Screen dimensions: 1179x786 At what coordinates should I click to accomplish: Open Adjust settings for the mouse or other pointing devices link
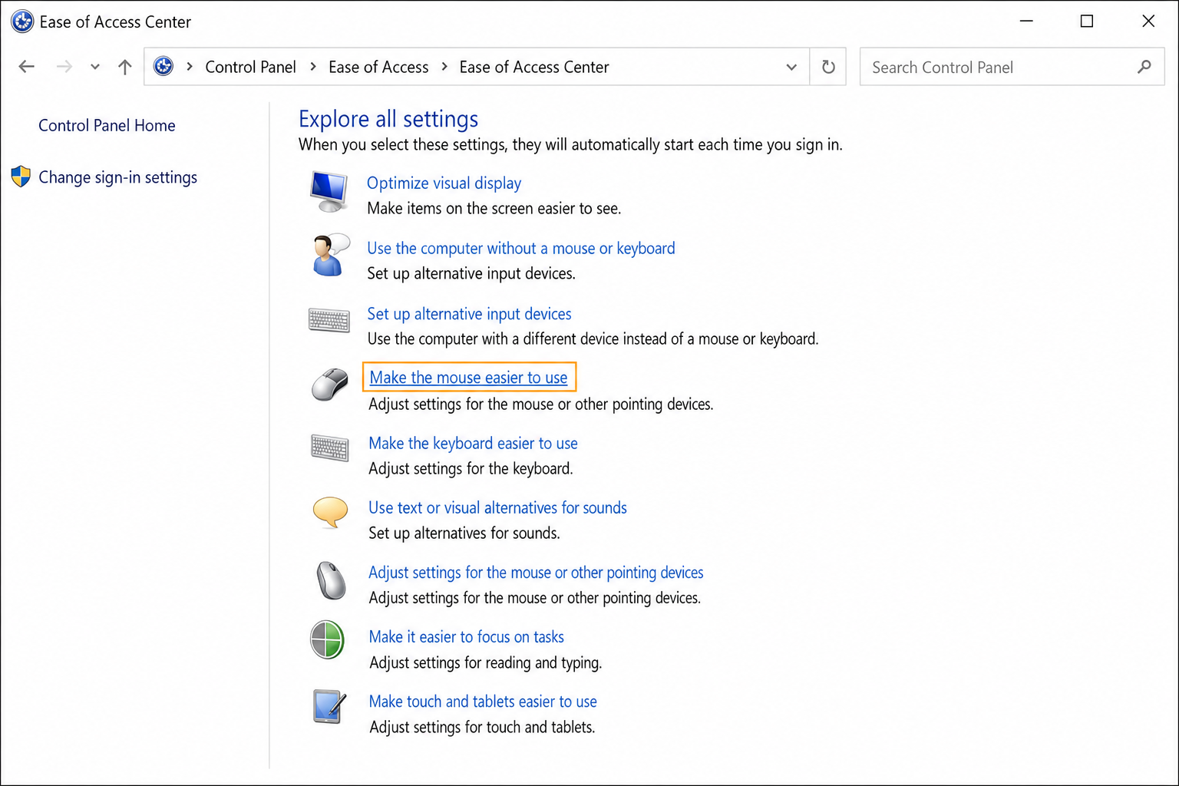(x=536, y=573)
